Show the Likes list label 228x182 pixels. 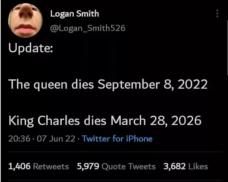[197, 166]
